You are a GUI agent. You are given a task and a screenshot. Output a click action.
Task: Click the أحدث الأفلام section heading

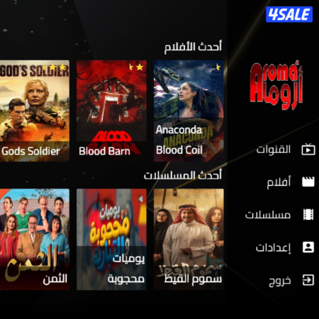pyautogui.click(x=193, y=47)
